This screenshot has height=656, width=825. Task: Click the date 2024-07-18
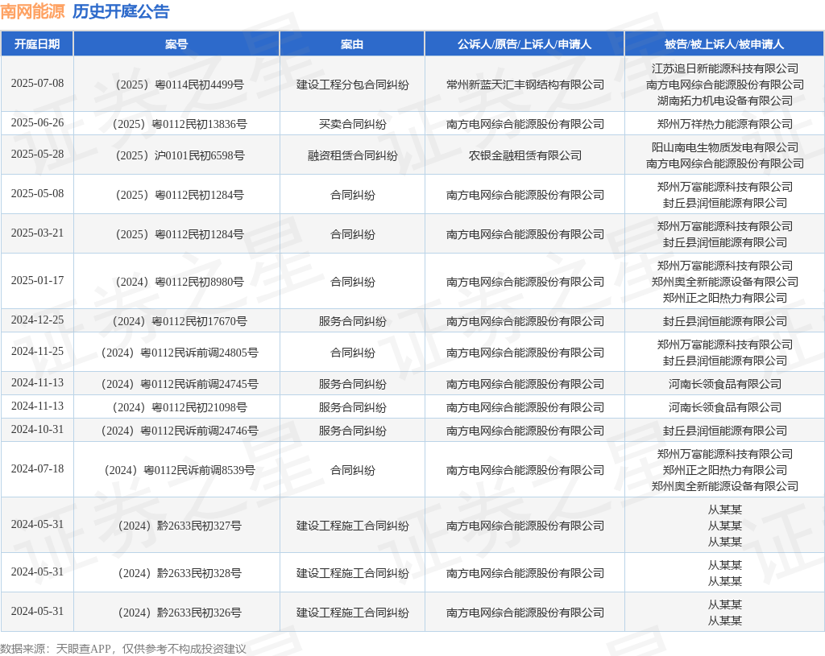click(37, 469)
